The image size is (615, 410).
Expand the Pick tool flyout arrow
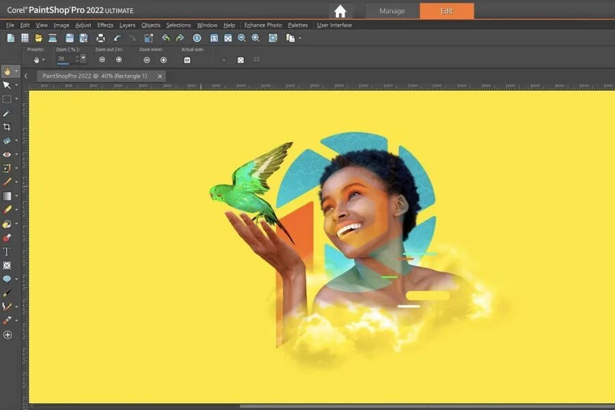pos(16,85)
